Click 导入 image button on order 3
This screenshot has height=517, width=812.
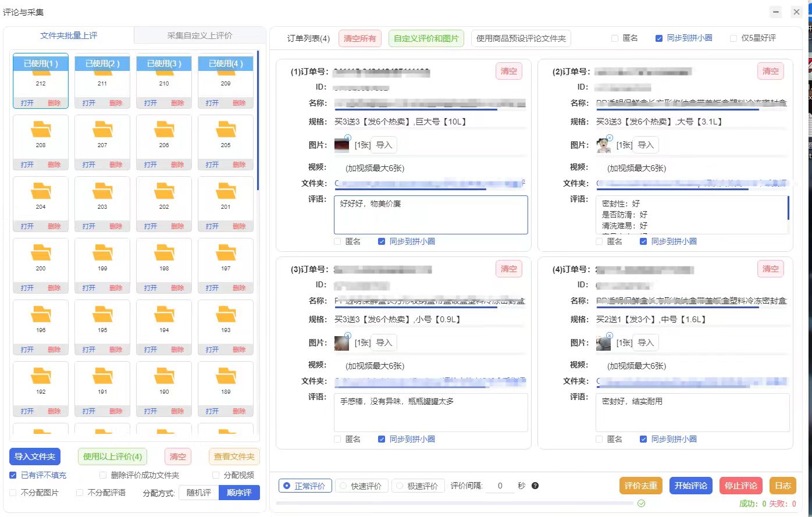tap(384, 343)
